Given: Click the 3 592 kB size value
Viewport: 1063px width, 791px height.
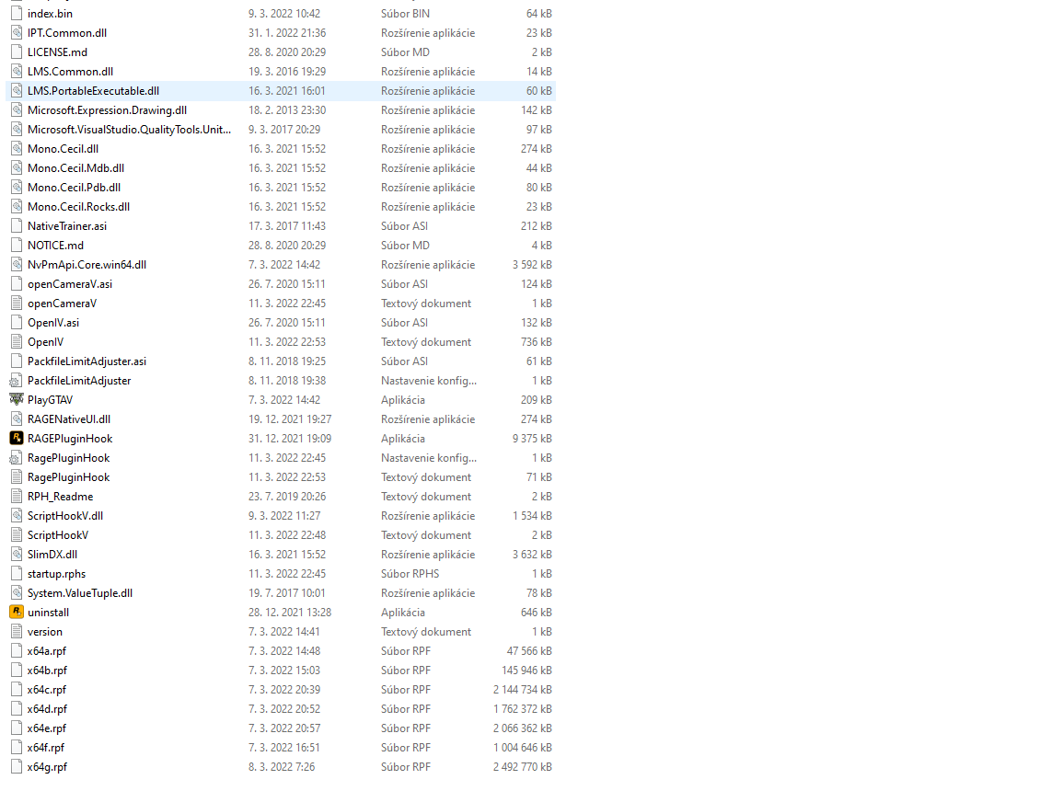Looking at the screenshot, I should [x=532, y=265].
